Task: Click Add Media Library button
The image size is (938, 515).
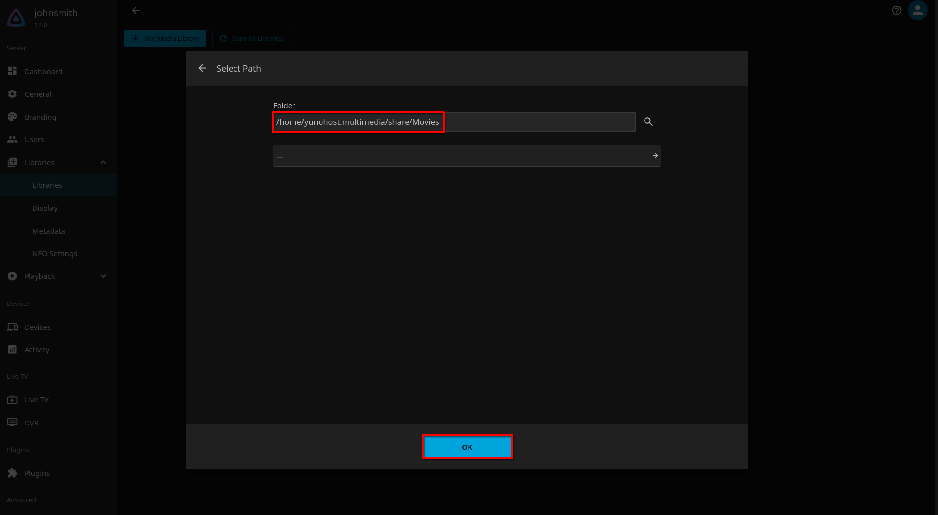Action: (x=165, y=38)
